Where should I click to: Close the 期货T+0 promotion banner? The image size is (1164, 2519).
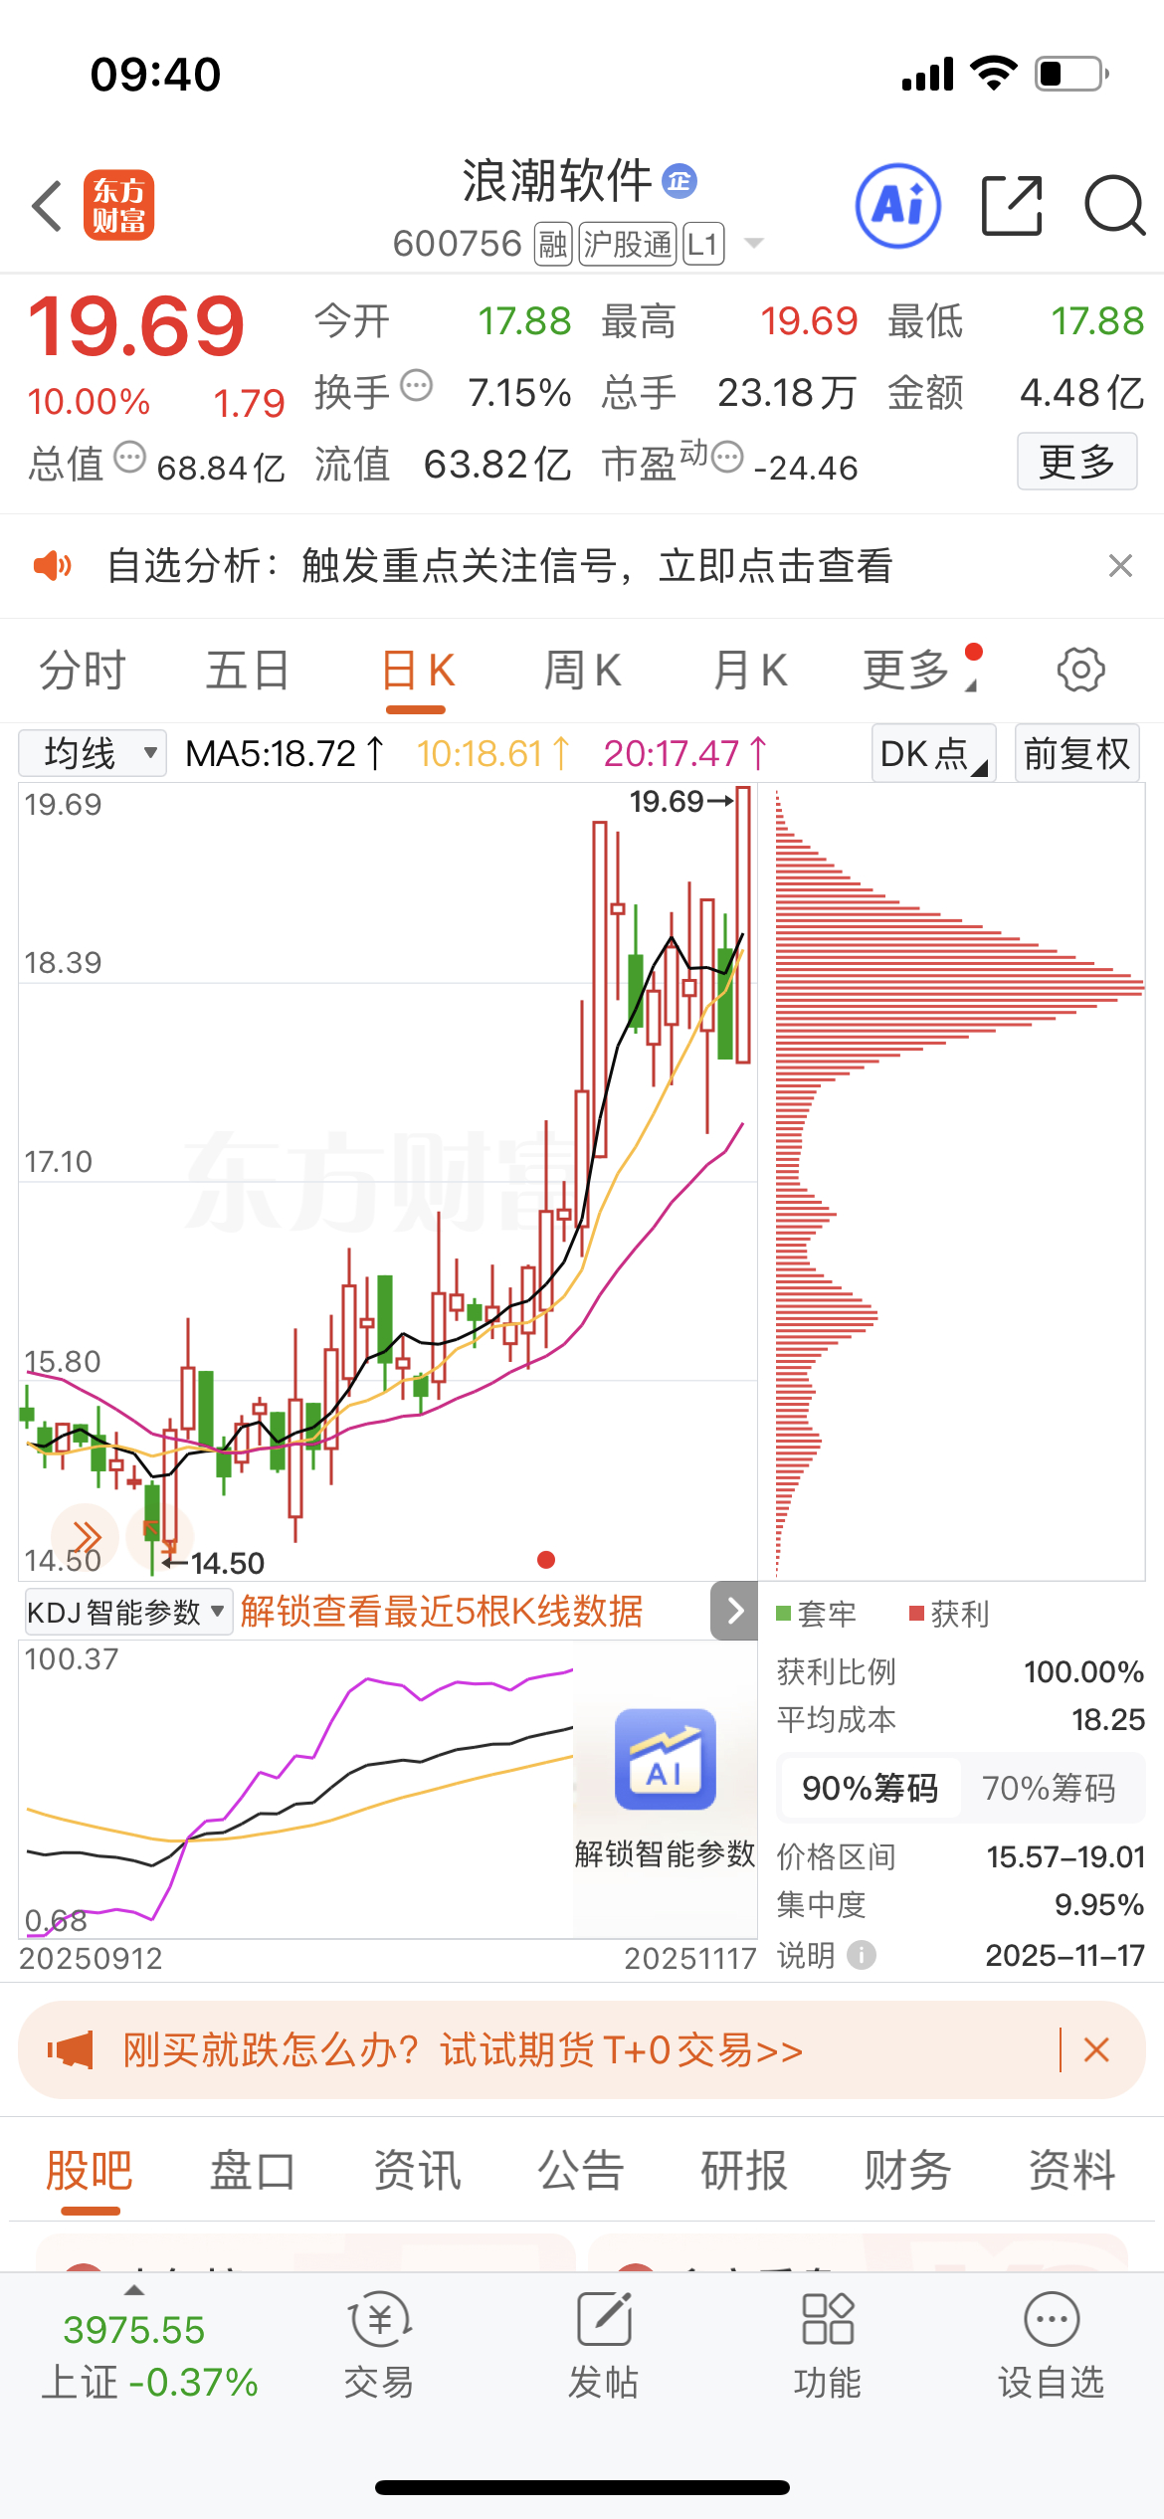coord(1096,2049)
